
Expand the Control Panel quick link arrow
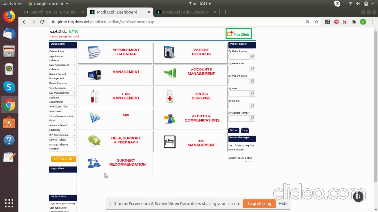(x=74, y=51)
